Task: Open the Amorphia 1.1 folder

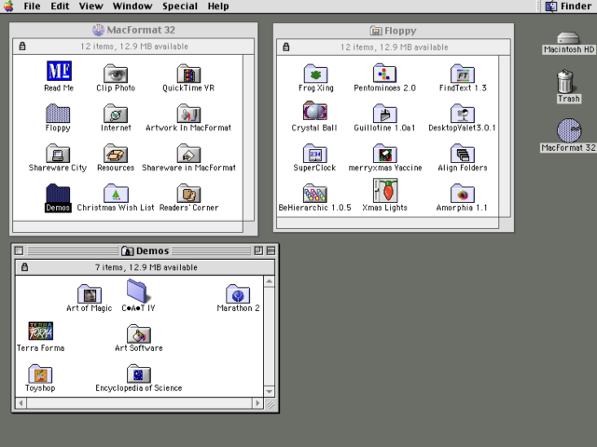Action: pyautogui.click(x=463, y=194)
